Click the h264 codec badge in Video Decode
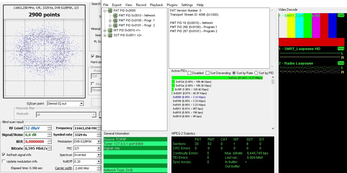 [x=341, y=16]
